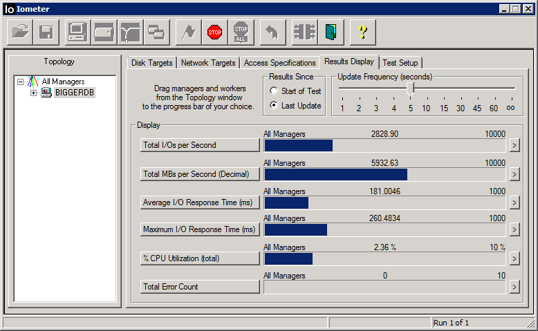Click the Iometer title bar logo
538x331 pixels.
click(10, 9)
